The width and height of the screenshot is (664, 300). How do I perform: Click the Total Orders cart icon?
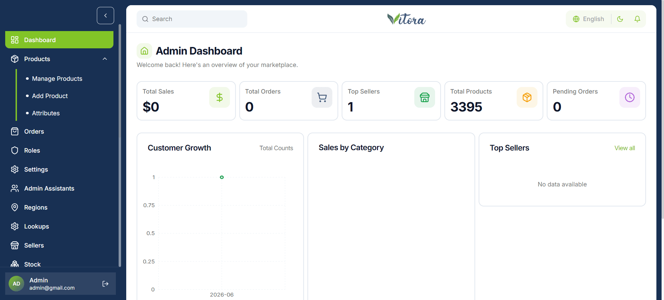click(x=322, y=97)
